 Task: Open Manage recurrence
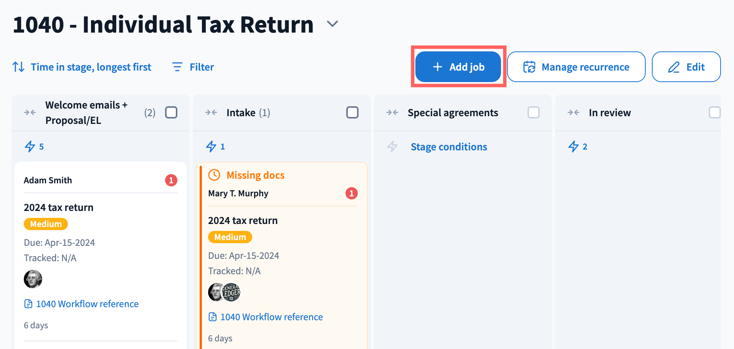coord(576,67)
